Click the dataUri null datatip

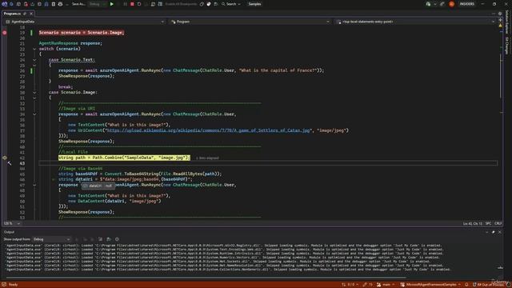point(98,186)
